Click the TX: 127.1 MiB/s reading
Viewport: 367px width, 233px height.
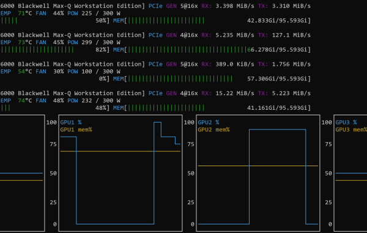(284, 35)
